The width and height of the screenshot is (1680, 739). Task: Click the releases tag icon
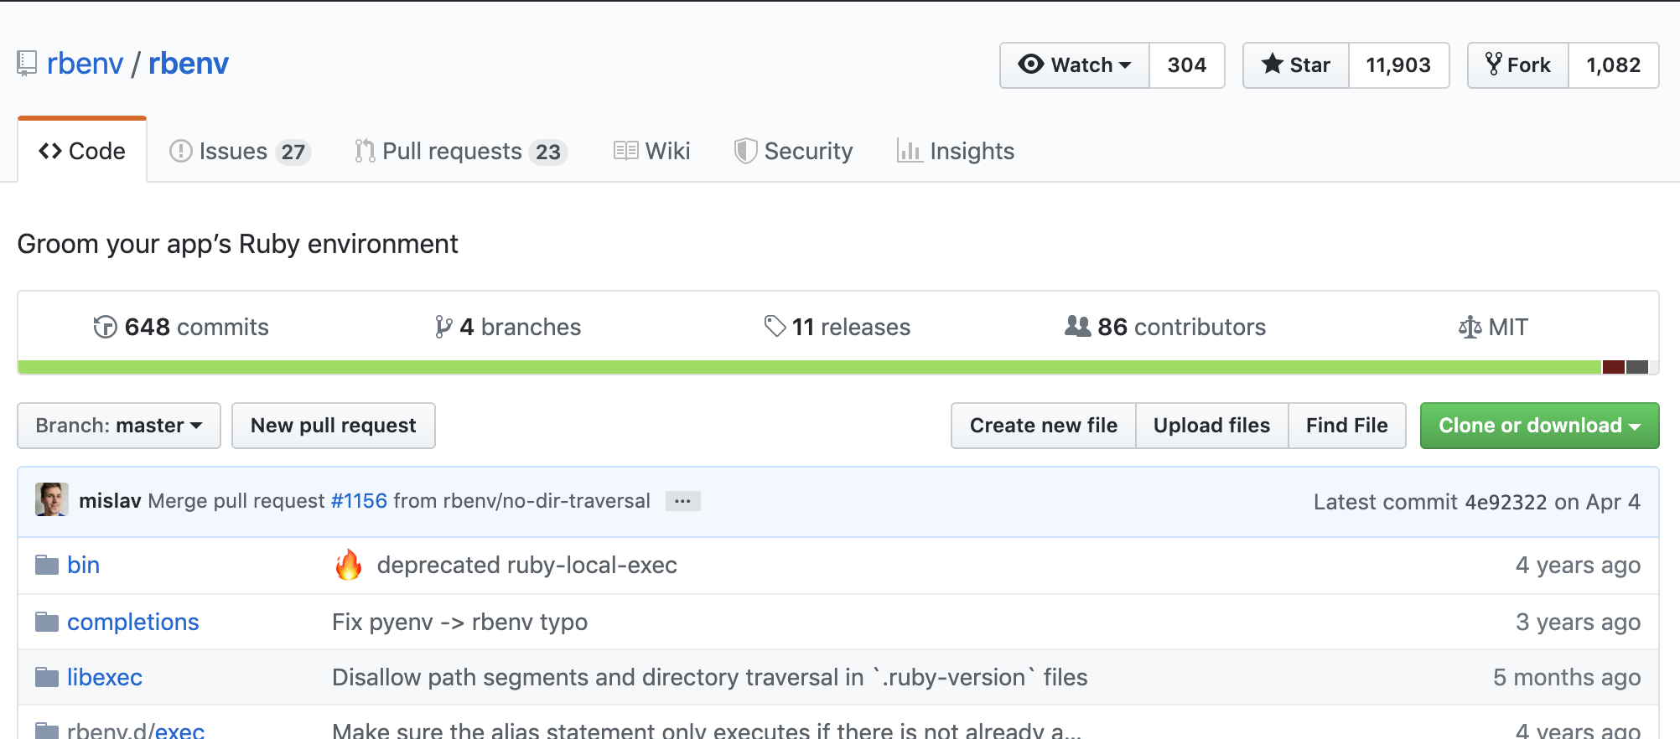click(x=775, y=326)
